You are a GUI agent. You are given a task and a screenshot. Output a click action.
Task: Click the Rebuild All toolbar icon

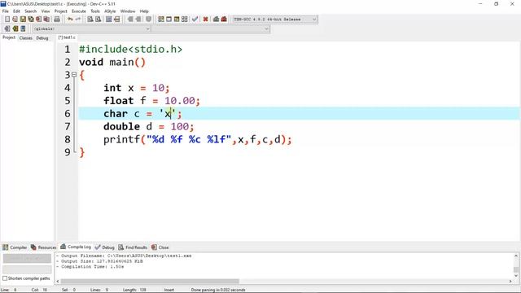pos(185,20)
